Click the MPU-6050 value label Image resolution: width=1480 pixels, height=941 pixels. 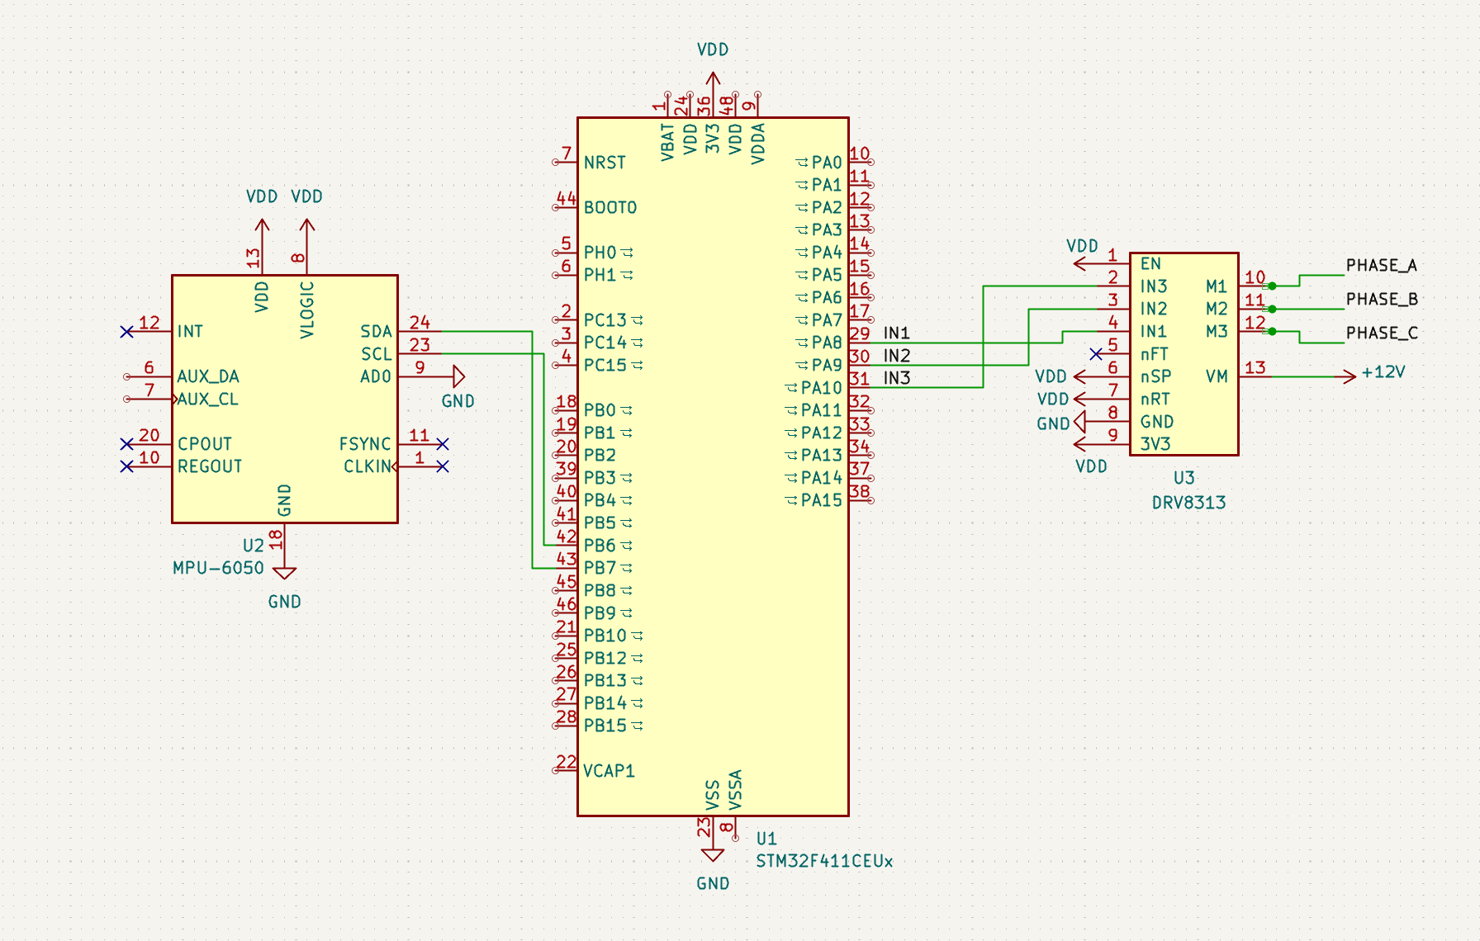[218, 568]
